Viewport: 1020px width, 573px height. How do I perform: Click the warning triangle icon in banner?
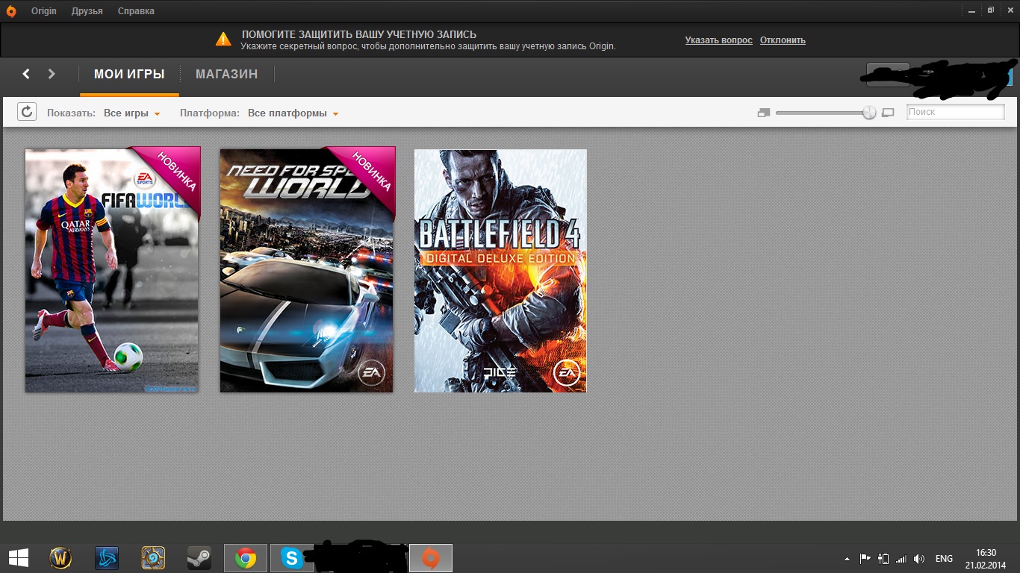pos(223,40)
